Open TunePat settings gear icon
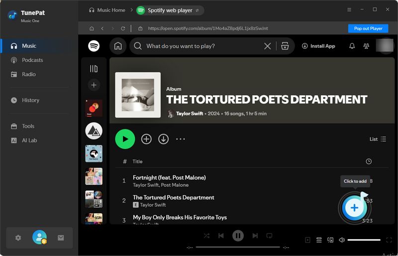This screenshot has width=398, height=256. [18, 238]
